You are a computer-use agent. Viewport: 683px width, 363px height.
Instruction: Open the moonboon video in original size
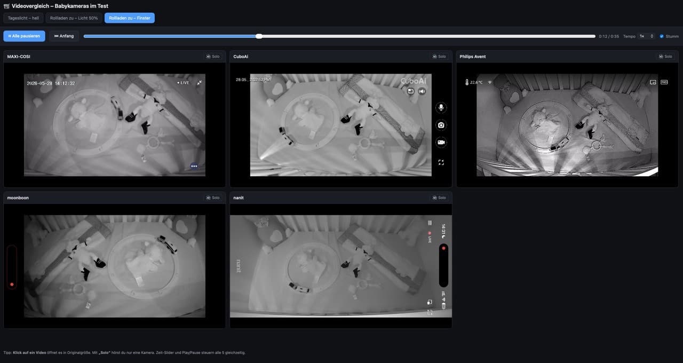pos(115,266)
